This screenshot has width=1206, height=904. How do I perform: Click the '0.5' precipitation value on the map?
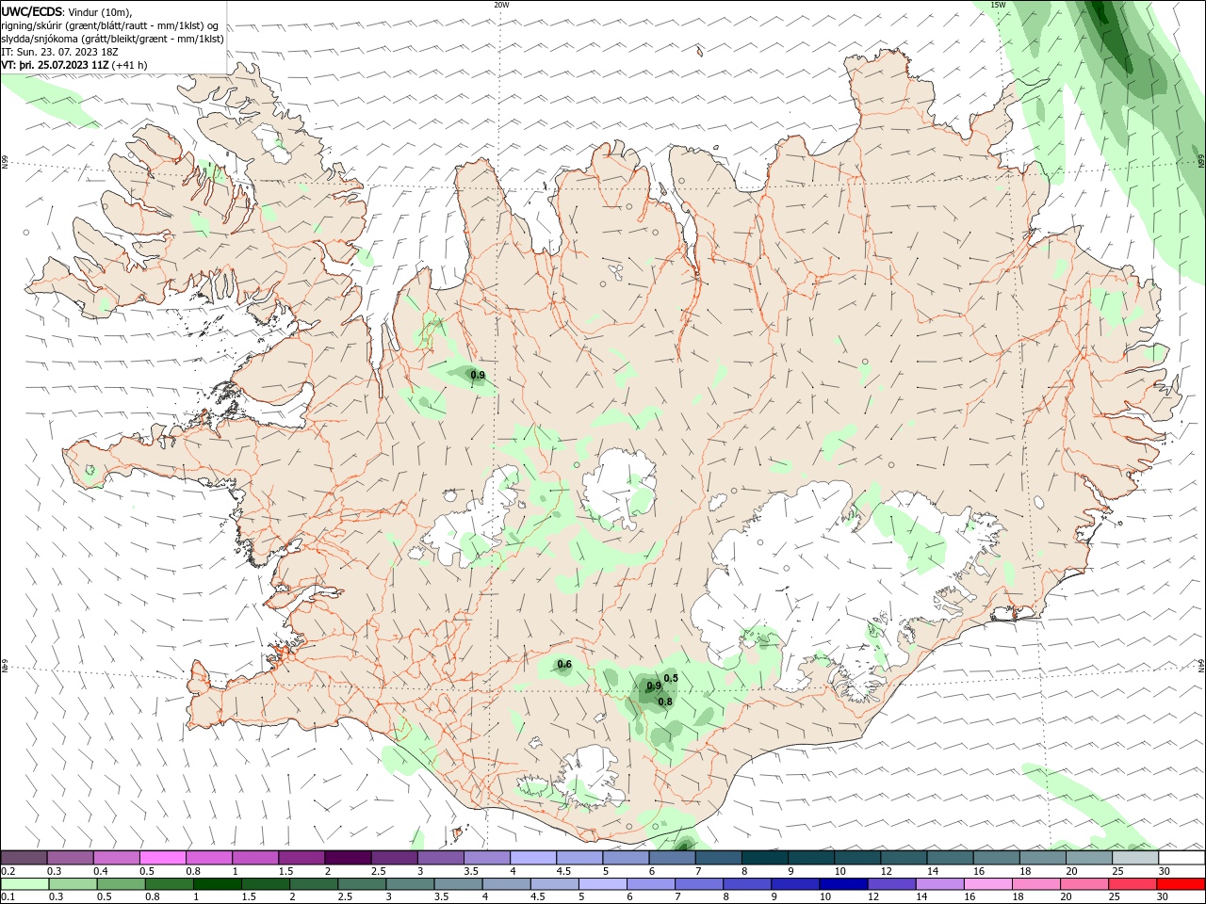point(671,678)
